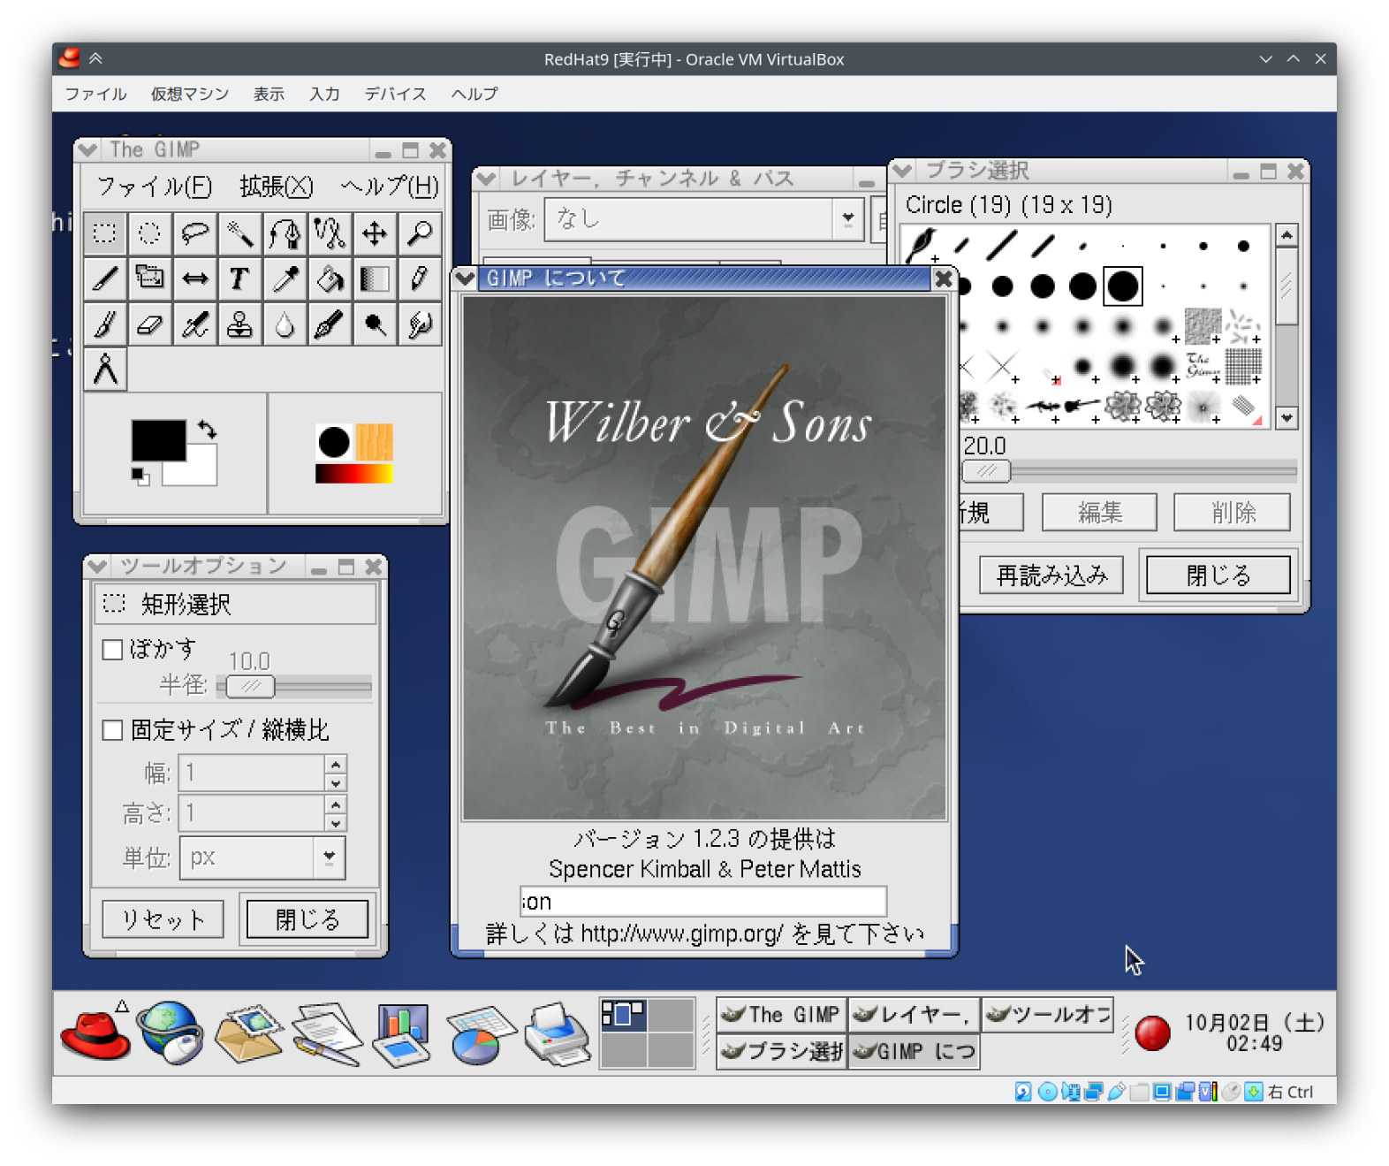Pick the Bucket Fill tool

tap(330, 279)
